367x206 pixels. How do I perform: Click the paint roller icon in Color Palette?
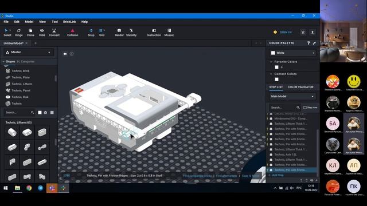click(x=309, y=43)
